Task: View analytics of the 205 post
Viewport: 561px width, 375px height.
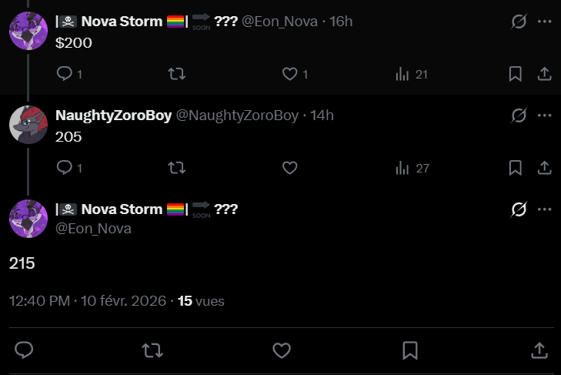Action: point(402,167)
